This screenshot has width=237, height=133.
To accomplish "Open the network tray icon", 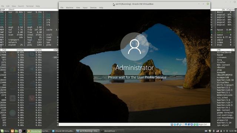I will [224, 131].
